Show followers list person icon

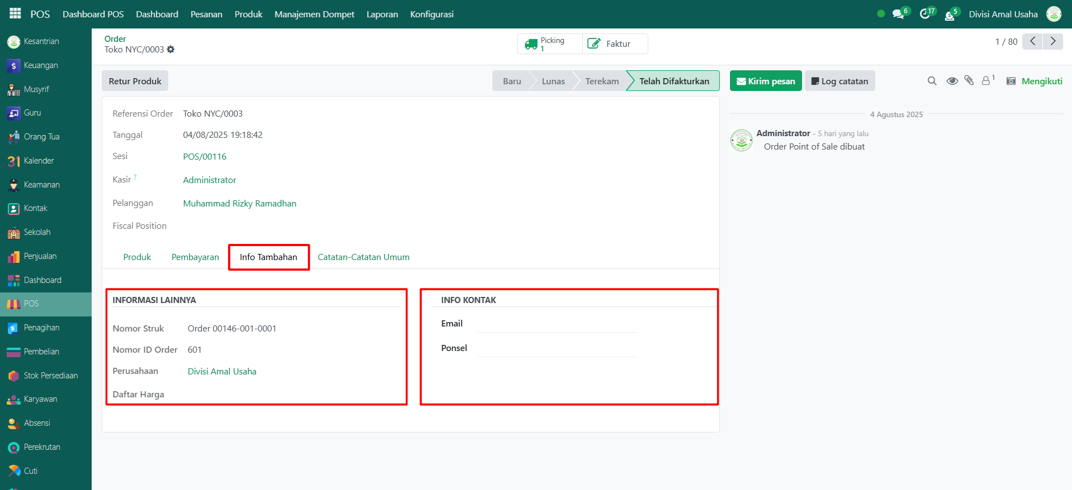[x=986, y=81]
